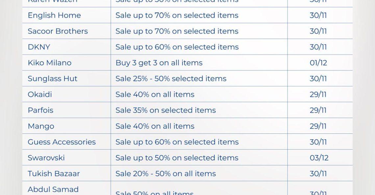This screenshot has width=375, height=195.
Task: Click the Kiko Milano store name
Action: click(49, 63)
